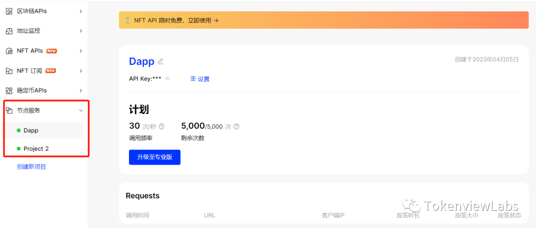Image resolution: width=536 pixels, height=228 pixels.
Task: Expand the 稳定币APIs chevron
Action: [x=81, y=91]
